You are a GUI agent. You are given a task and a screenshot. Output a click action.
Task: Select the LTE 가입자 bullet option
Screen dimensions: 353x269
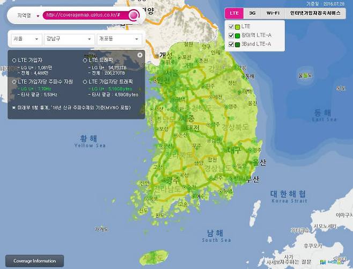tap(14, 60)
